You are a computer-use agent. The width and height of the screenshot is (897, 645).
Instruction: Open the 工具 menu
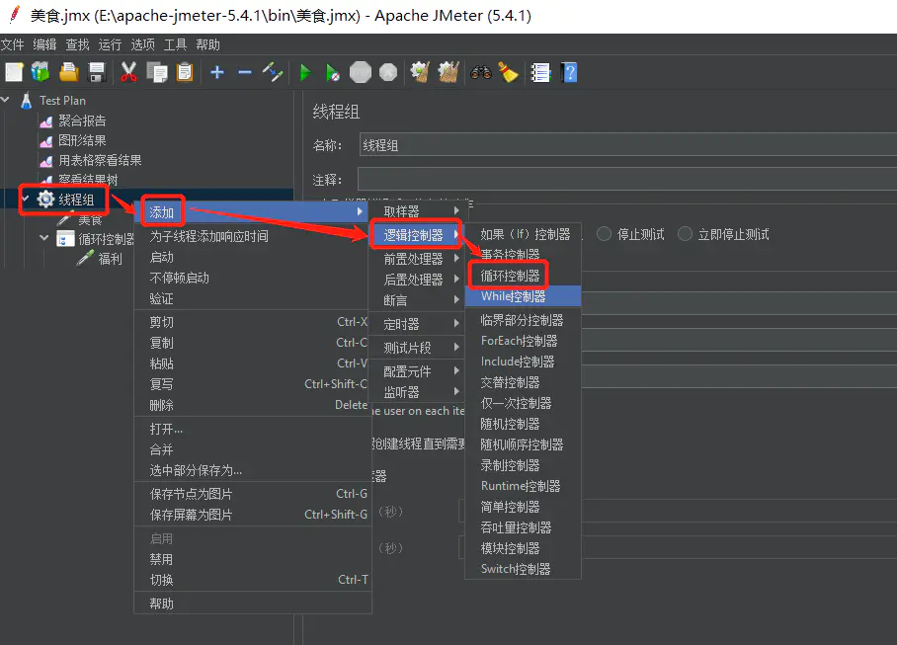(175, 44)
